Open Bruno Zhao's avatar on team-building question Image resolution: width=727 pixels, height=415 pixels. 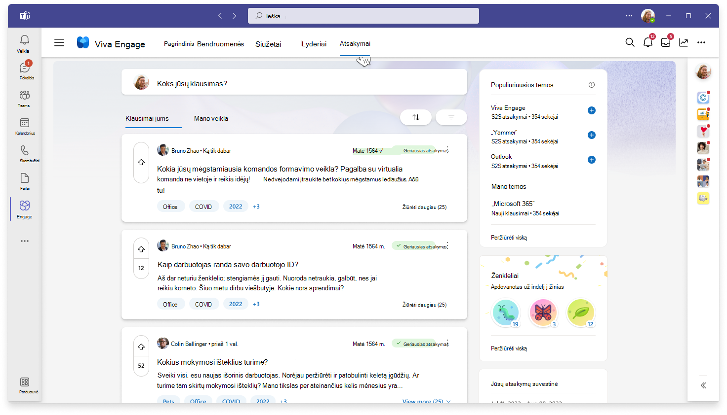[163, 150]
